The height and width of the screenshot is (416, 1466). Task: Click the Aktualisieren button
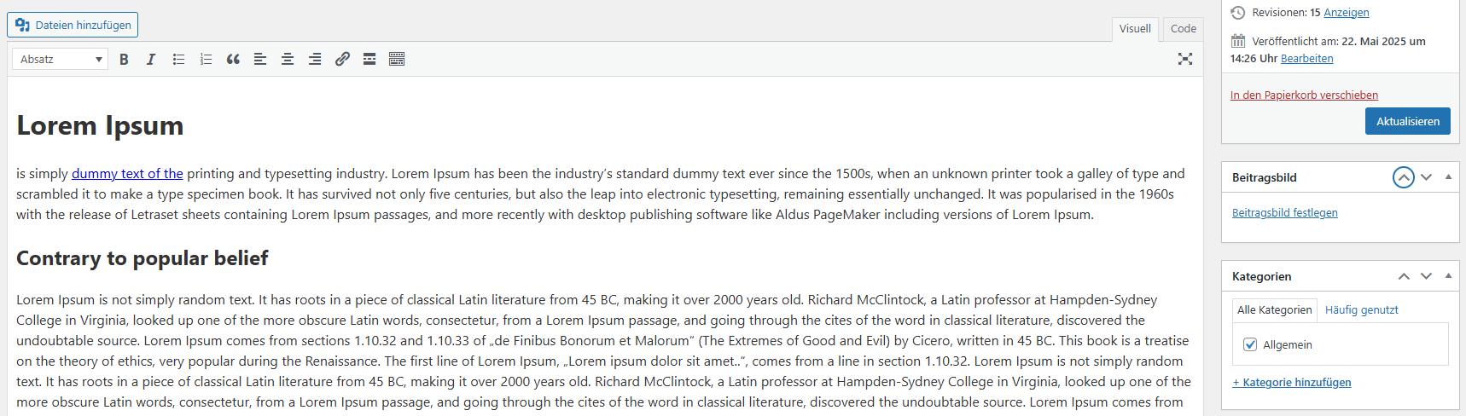[1408, 121]
